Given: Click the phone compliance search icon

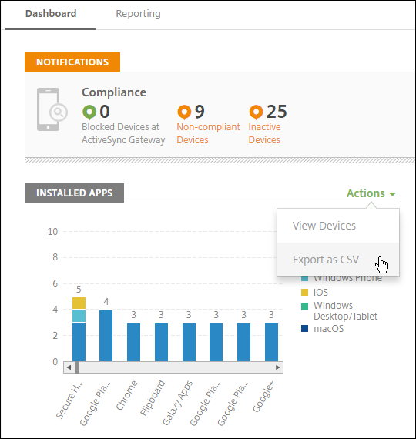Looking at the screenshot, I should click(52, 109).
